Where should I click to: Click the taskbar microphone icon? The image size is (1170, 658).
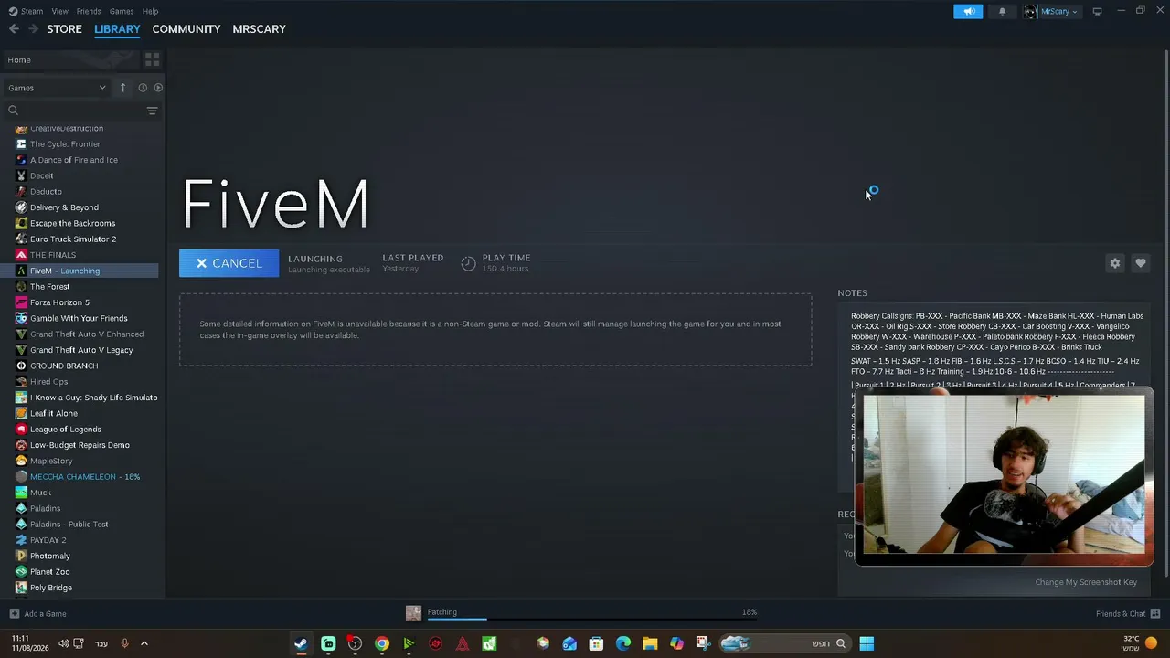coord(124,643)
